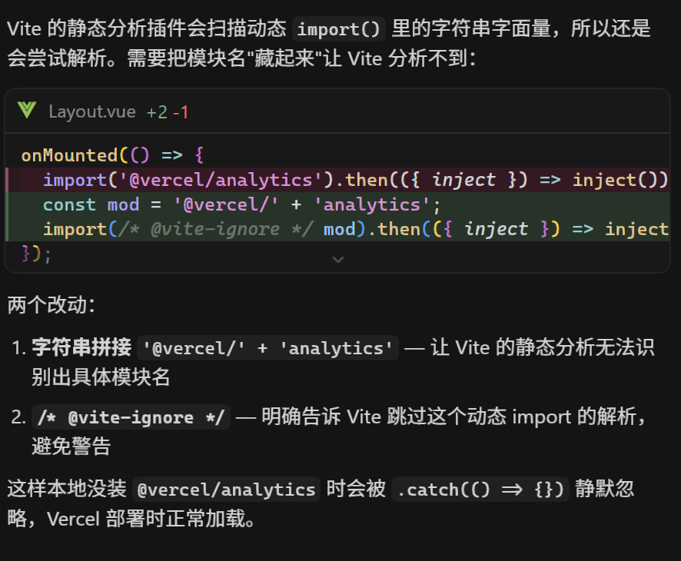Viewport: 681px width, 561px height.
Task: Click the added @vite-ignore import line
Action: [337, 229]
